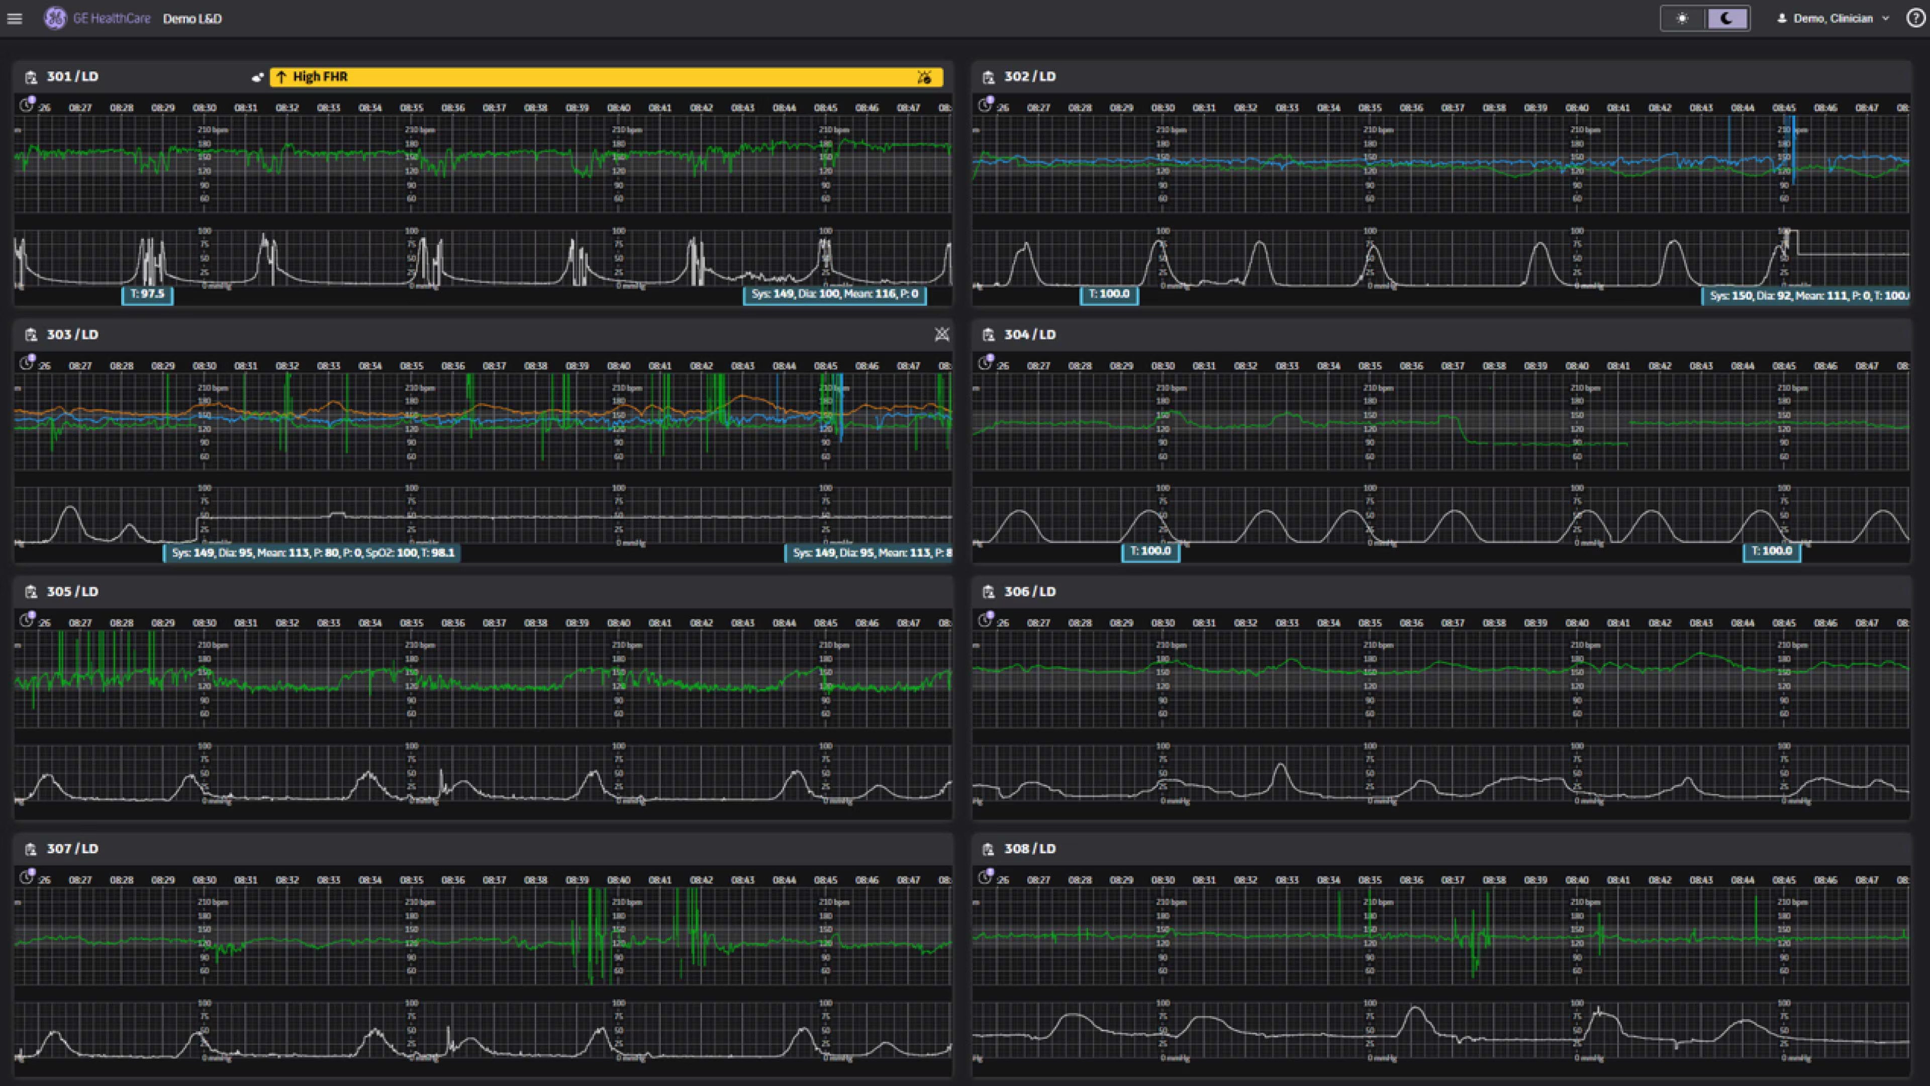This screenshot has width=1930, height=1086.
Task: Switch to light theme sun toggle
Action: (x=1683, y=19)
